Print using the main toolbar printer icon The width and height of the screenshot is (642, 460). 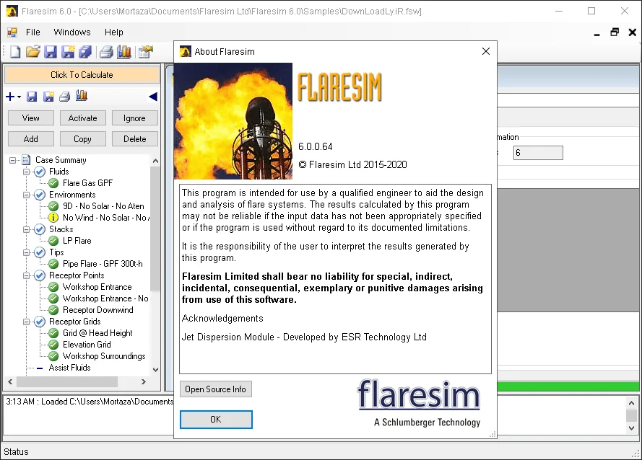click(x=106, y=52)
